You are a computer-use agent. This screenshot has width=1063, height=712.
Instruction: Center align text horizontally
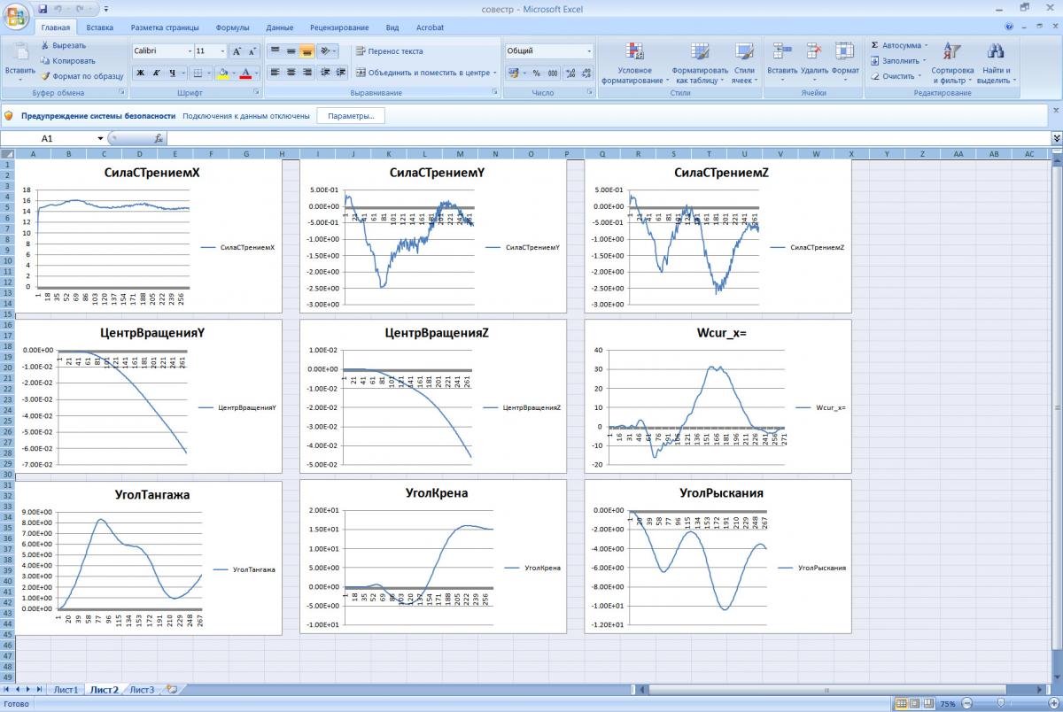[x=291, y=73]
